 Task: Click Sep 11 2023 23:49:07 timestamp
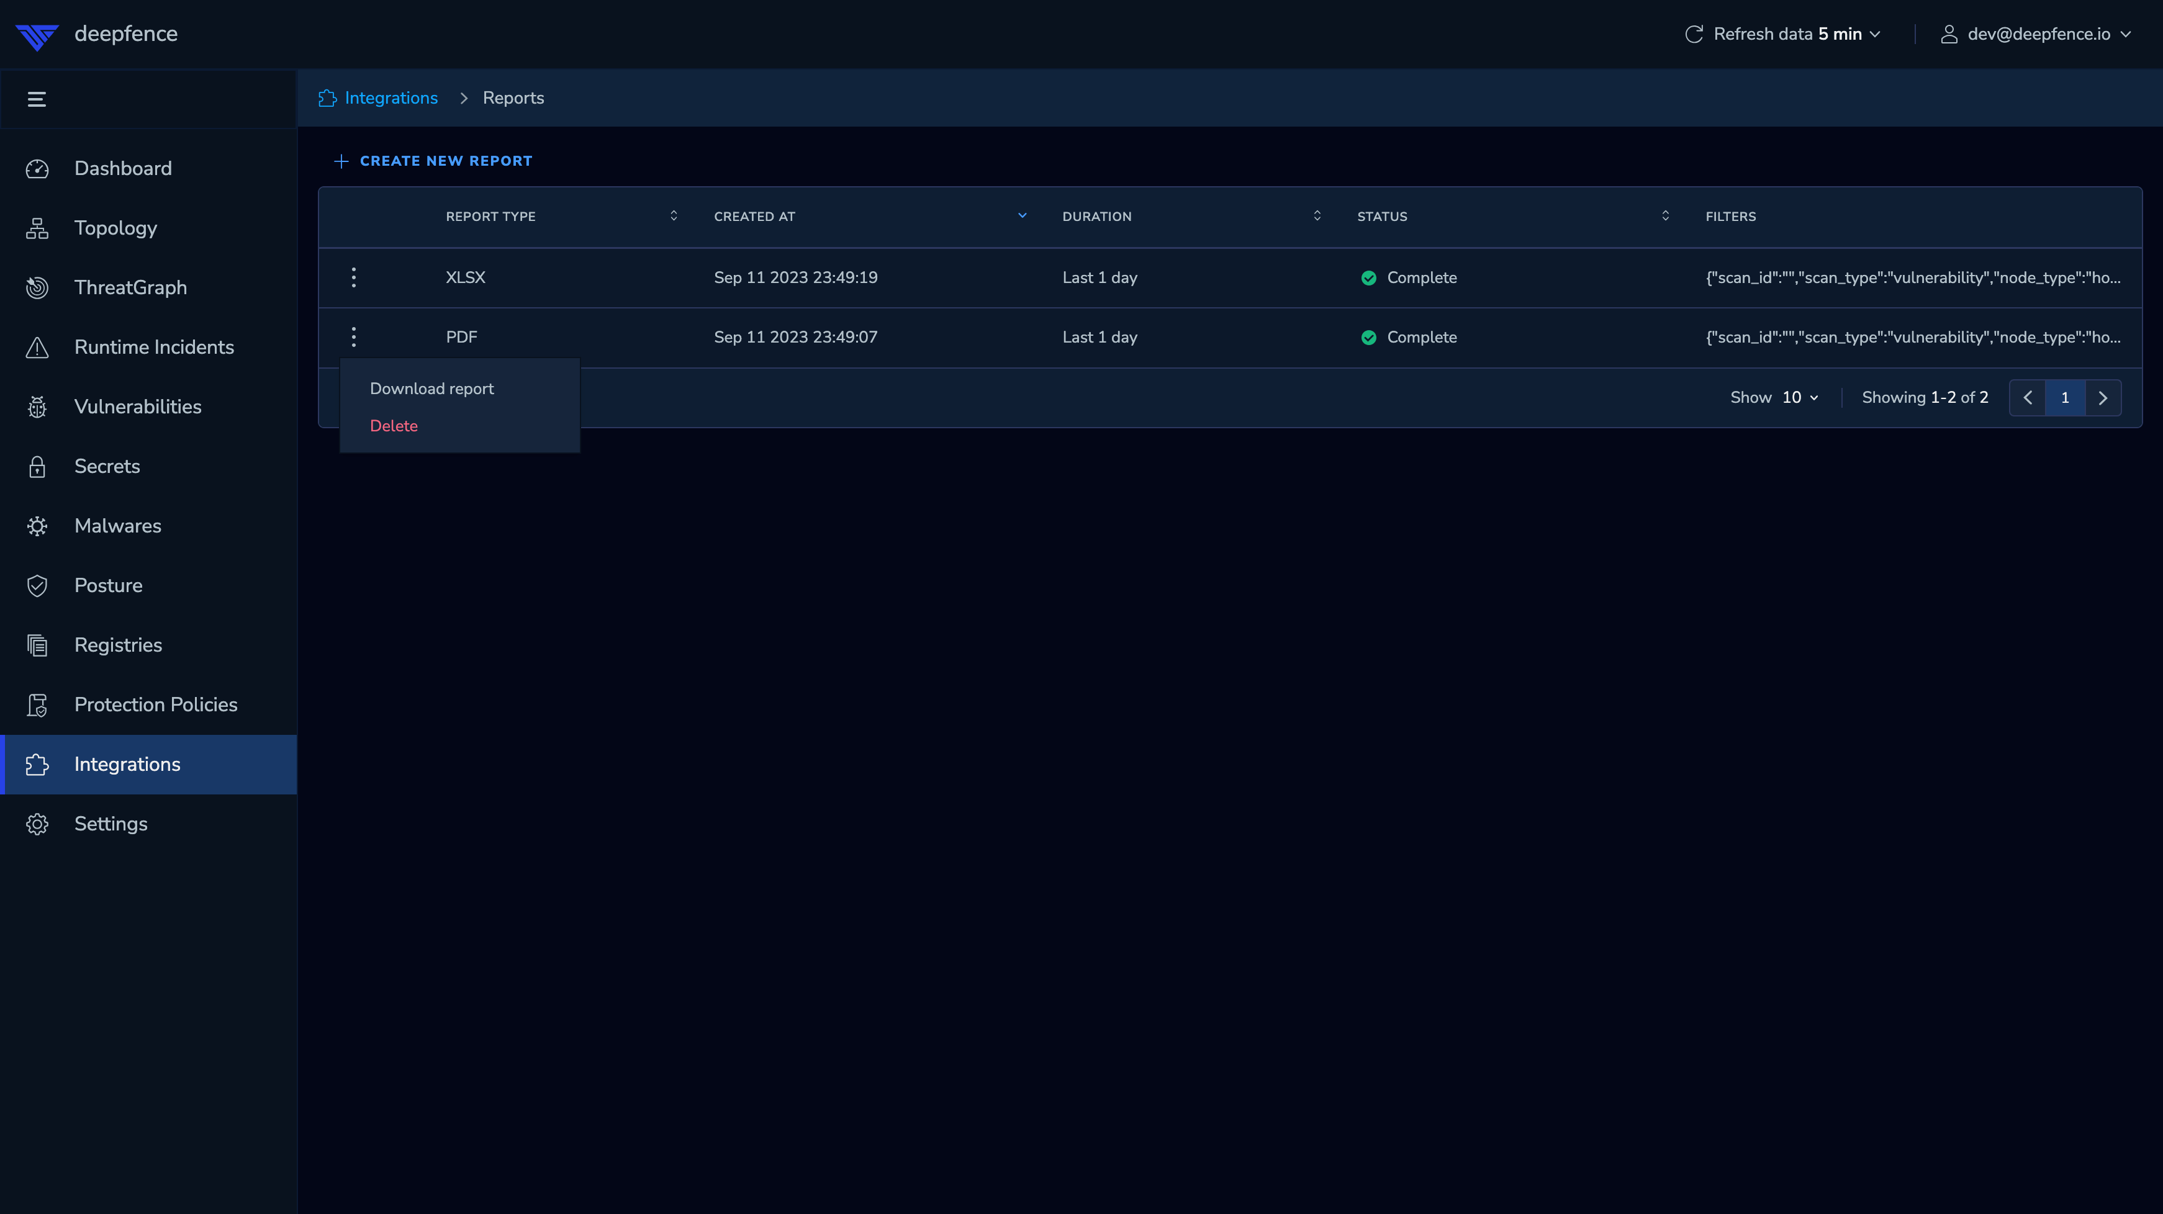click(796, 338)
